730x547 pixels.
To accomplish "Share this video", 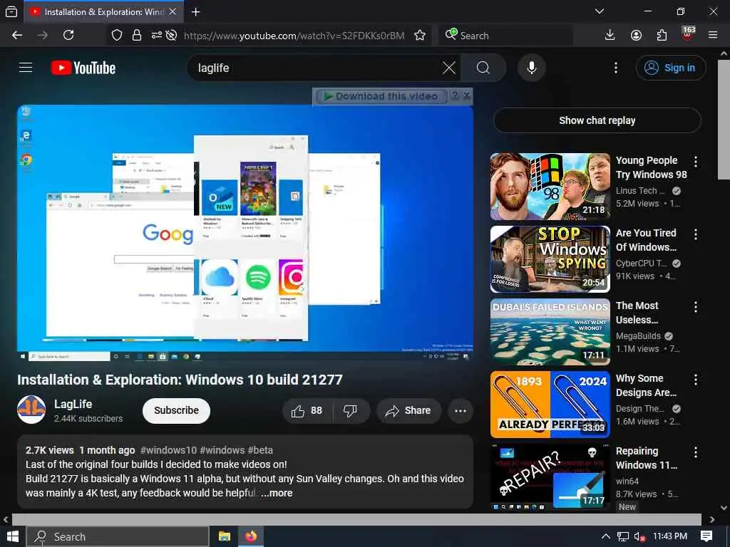I will (x=408, y=411).
